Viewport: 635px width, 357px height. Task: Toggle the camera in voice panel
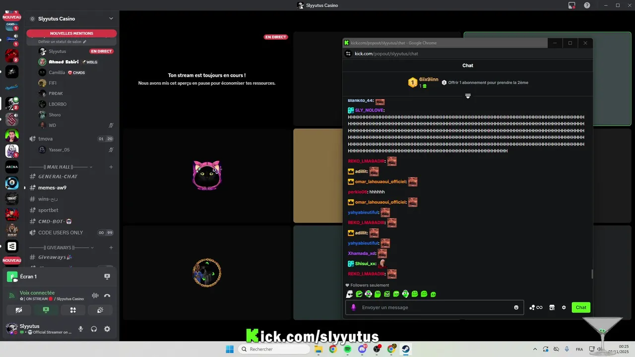coord(19,310)
